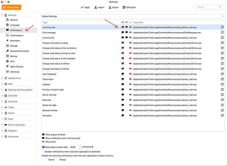Click popup icon in Change chat status to Not available row

123,58
